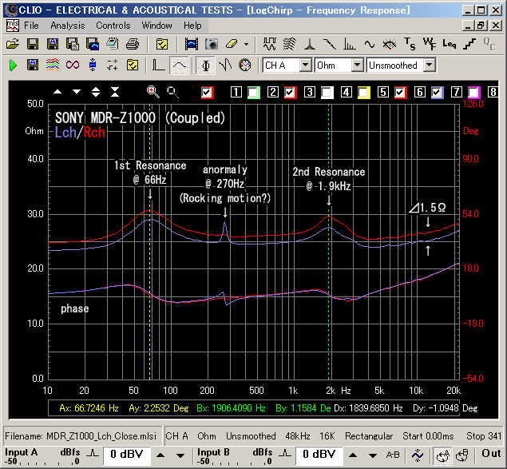
Task: Start measurement with green Go arrow
Action: click(13, 66)
